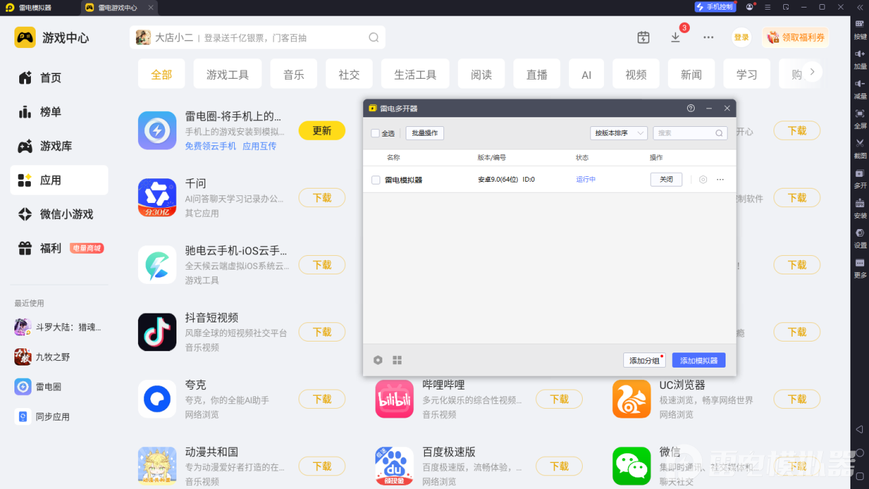The image size is (869, 489).
Task: Click the 安装 APK install icon
Action: point(859,206)
